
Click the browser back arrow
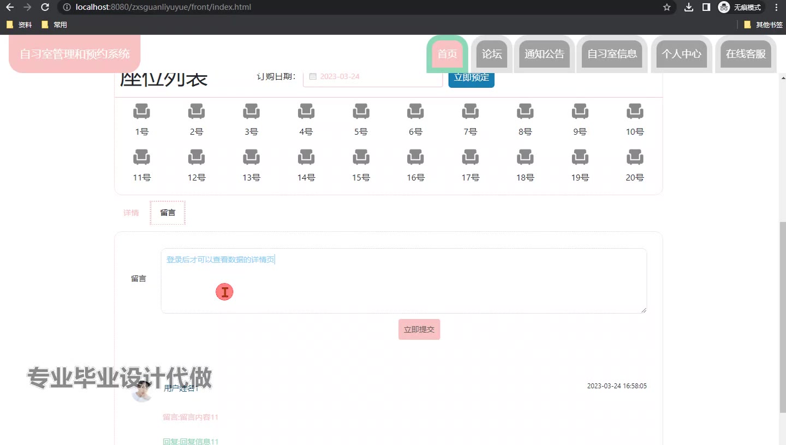[x=10, y=8]
